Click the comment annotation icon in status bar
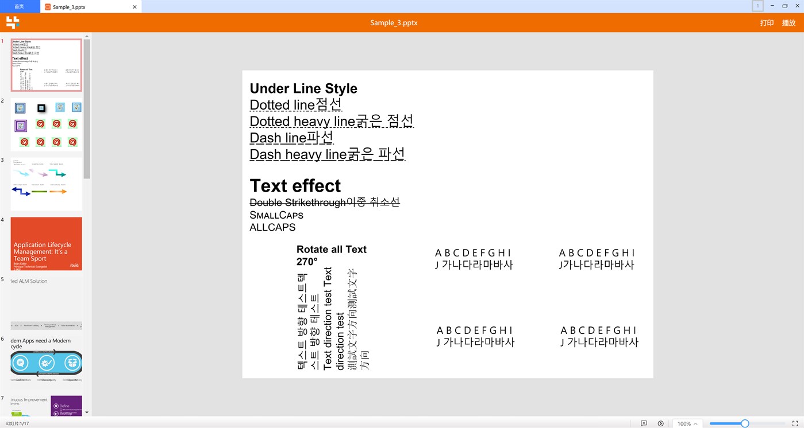This screenshot has height=428, width=804. [x=643, y=423]
